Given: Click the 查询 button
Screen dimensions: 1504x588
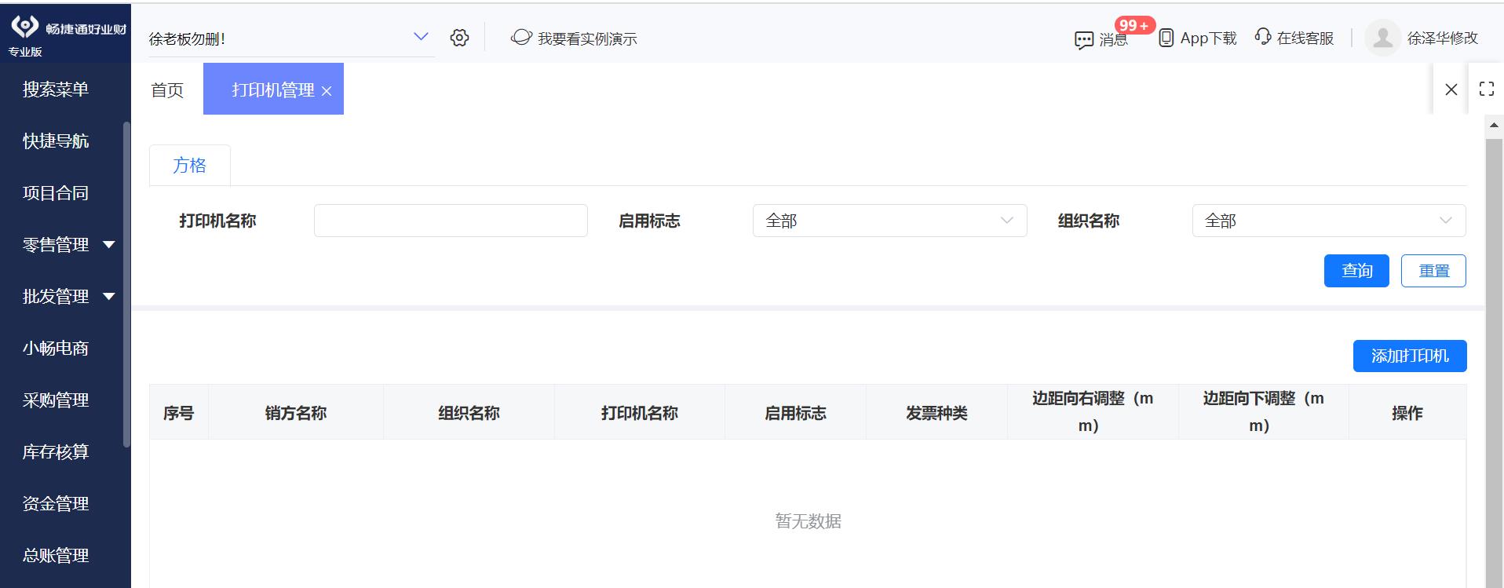Looking at the screenshot, I should pyautogui.click(x=1356, y=271).
